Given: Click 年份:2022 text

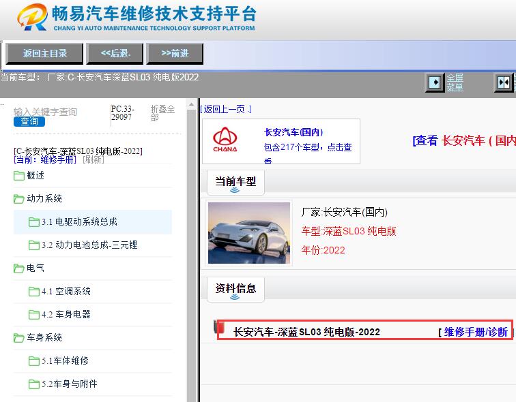Looking at the screenshot, I should [323, 250].
